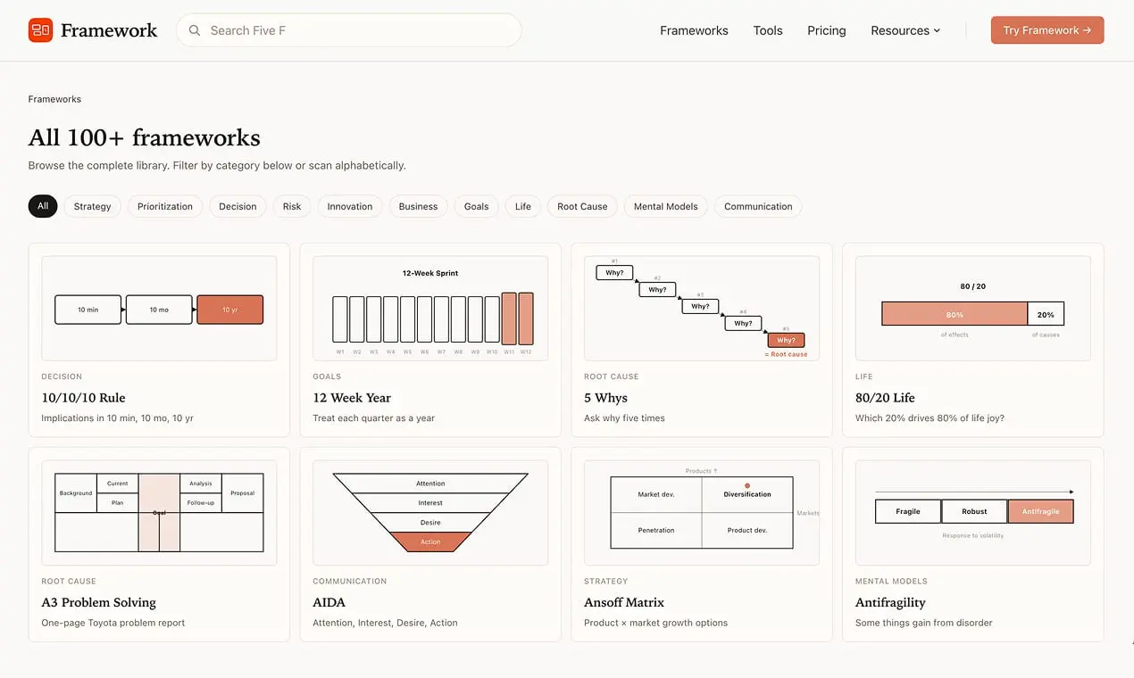Open the A3 Problem Solving grid thumbnail
Image resolution: width=1134 pixels, height=678 pixels.
159,513
